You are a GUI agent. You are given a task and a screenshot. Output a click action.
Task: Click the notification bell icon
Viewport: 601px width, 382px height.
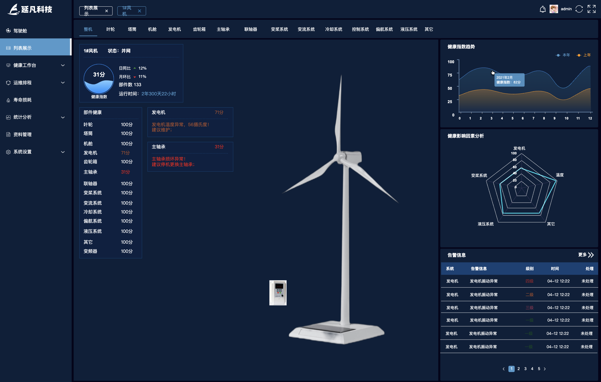point(542,9)
